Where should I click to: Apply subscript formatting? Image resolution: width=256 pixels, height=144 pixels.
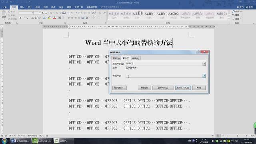36,18
